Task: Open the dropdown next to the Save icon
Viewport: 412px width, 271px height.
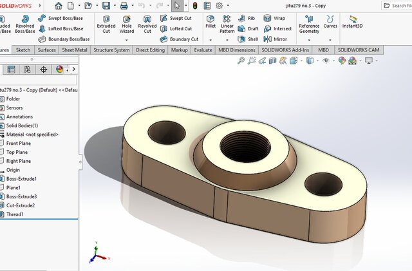Action: pyautogui.click(x=115, y=6)
